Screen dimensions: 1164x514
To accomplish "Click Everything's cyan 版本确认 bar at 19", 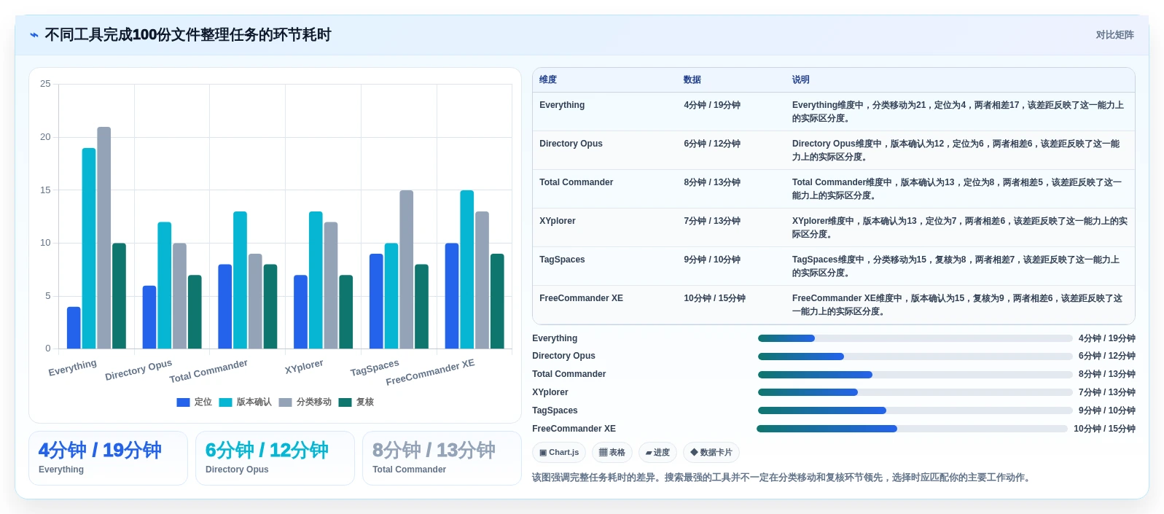I will point(89,249).
